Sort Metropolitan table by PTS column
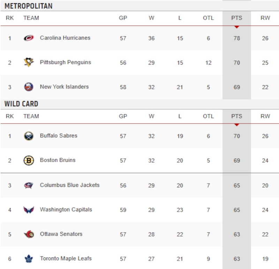 [x=236, y=18]
